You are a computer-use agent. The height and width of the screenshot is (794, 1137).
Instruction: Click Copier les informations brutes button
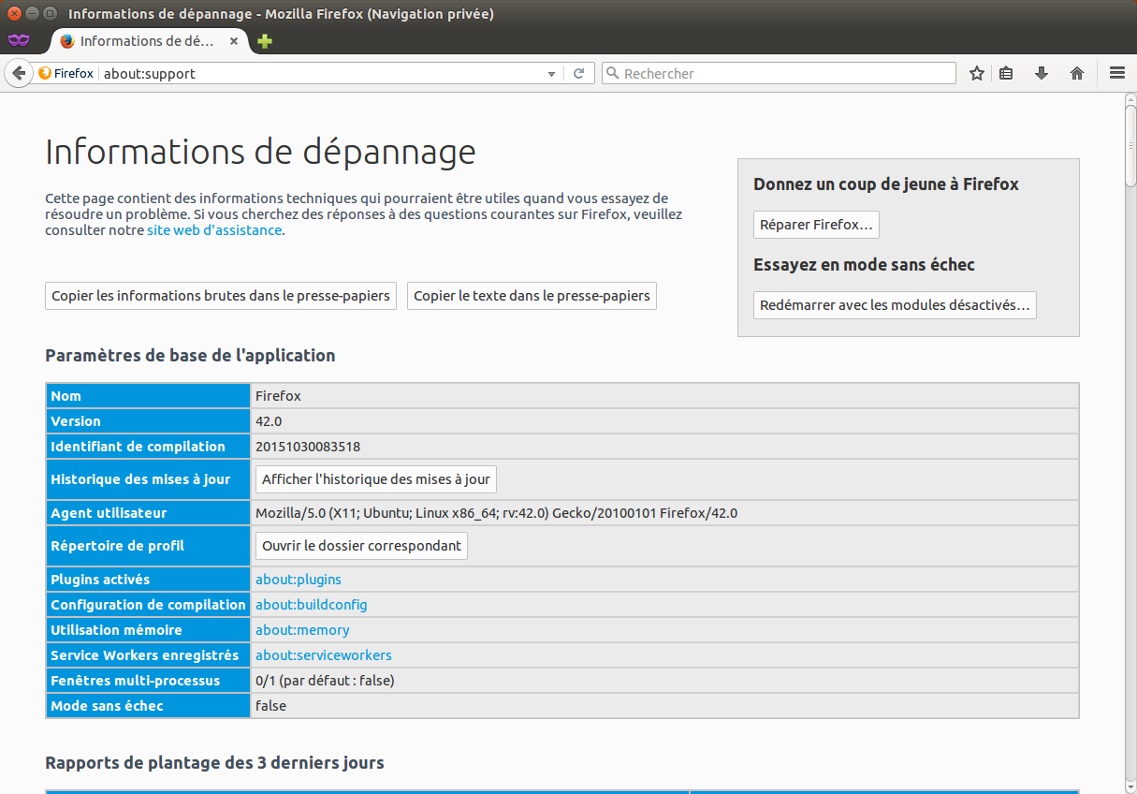tap(221, 296)
